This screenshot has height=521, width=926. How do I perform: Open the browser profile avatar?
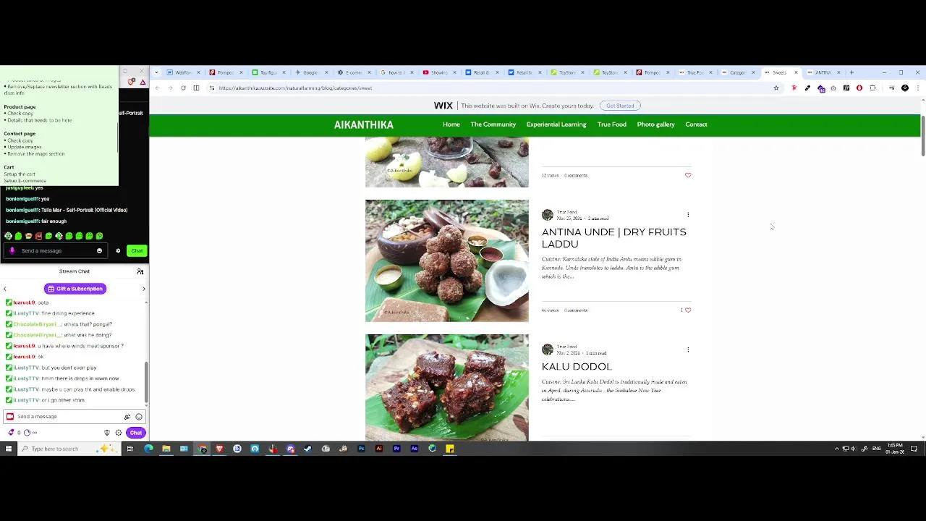coord(905,88)
